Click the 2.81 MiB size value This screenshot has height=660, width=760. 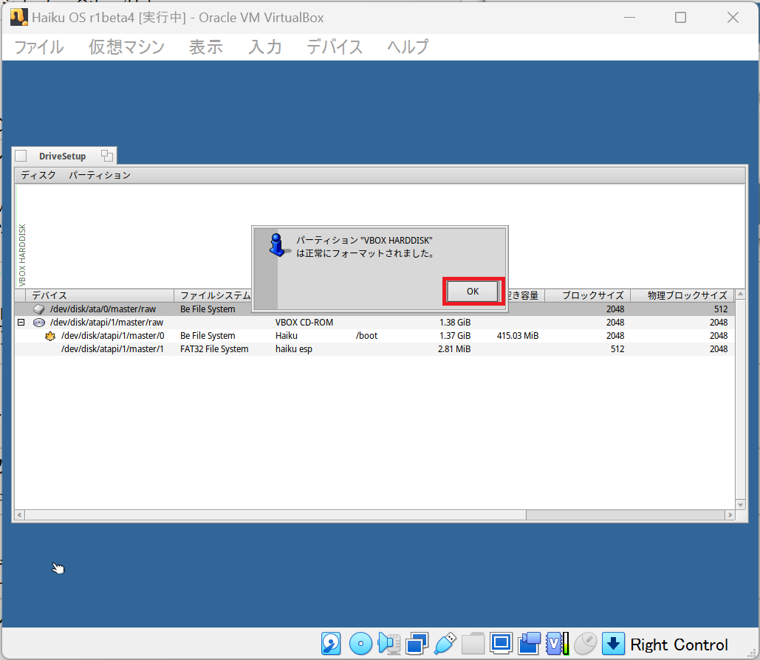(x=454, y=349)
